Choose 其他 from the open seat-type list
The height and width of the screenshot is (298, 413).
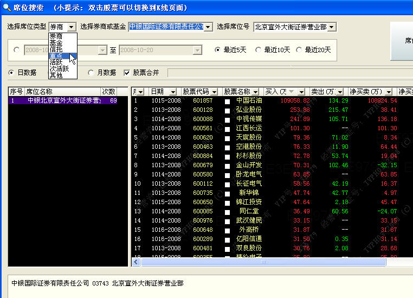point(55,75)
